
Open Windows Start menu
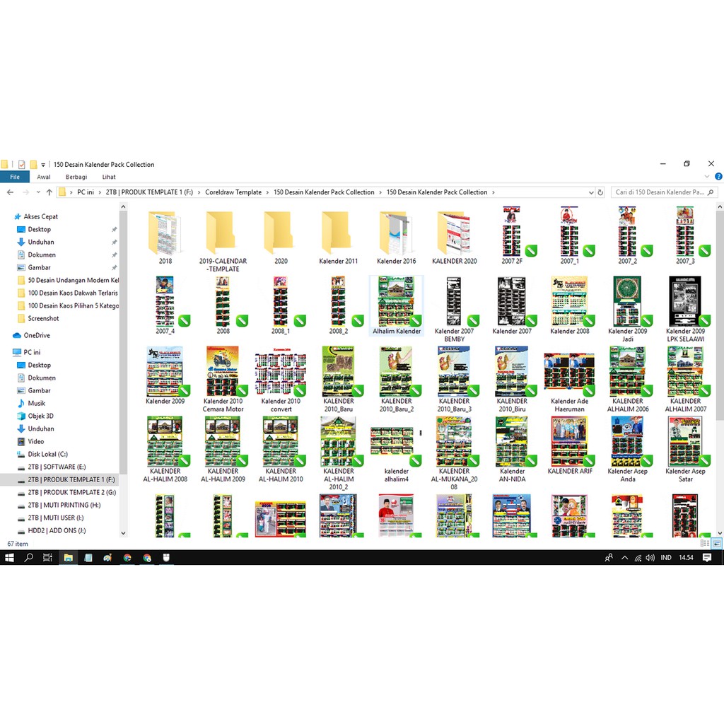(9, 558)
